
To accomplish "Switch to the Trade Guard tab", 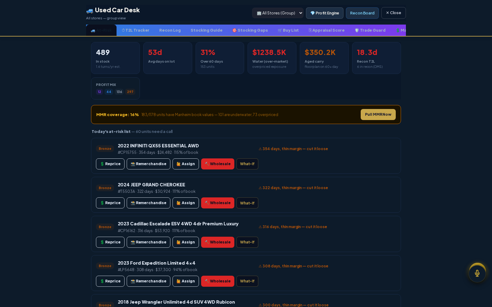I will pos(370,30).
